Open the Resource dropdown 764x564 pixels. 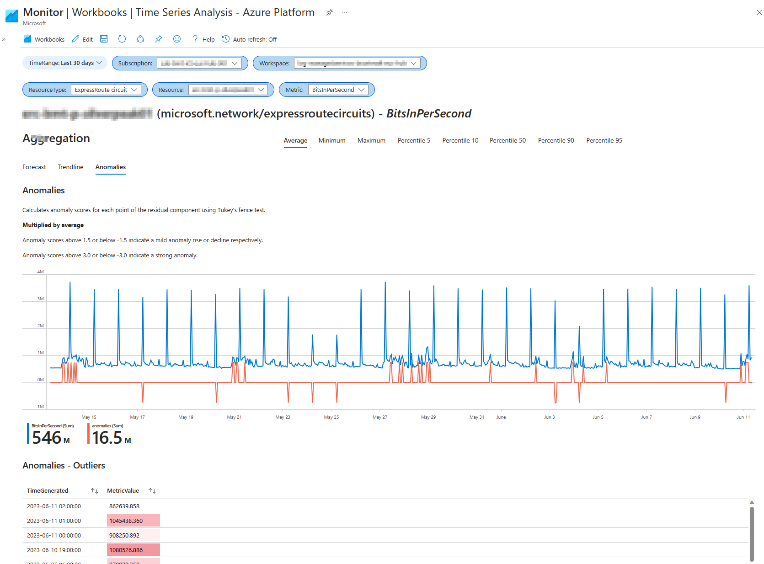[x=228, y=90]
